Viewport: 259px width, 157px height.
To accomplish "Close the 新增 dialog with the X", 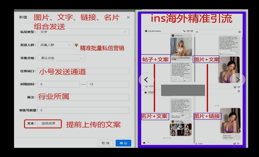I will coord(128,17).
